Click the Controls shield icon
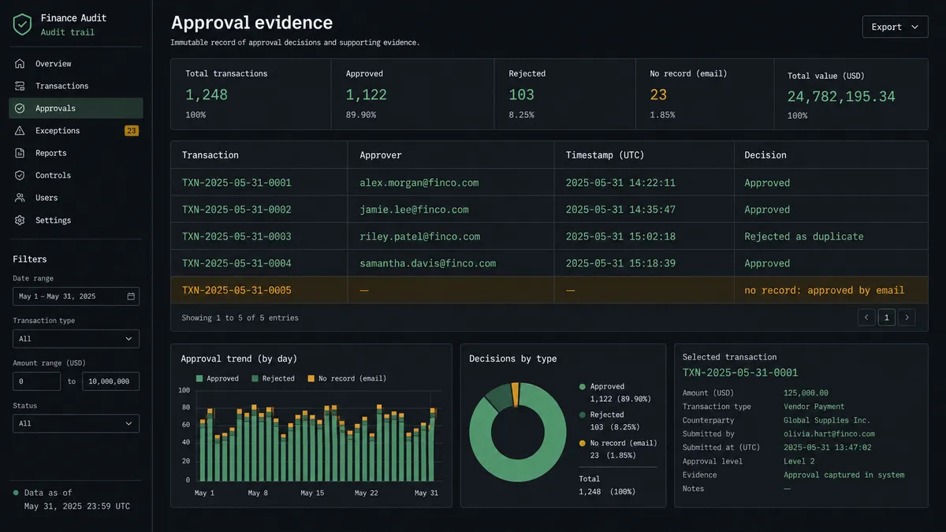The height and width of the screenshot is (532, 946). pyautogui.click(x=20, y=175)
